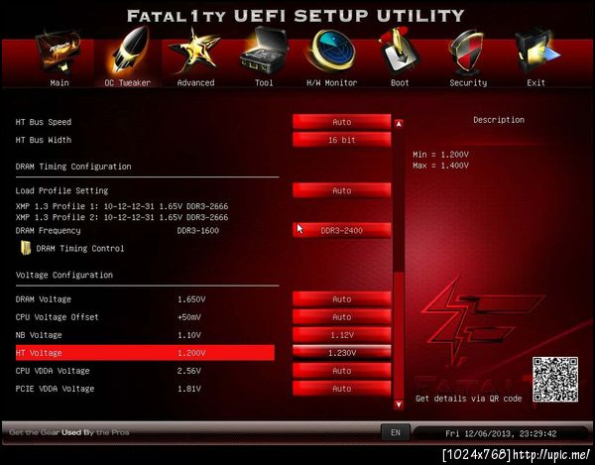595x465 pixels.
Task: Click the Voltage Configuration heading
Action: [64, 275]
